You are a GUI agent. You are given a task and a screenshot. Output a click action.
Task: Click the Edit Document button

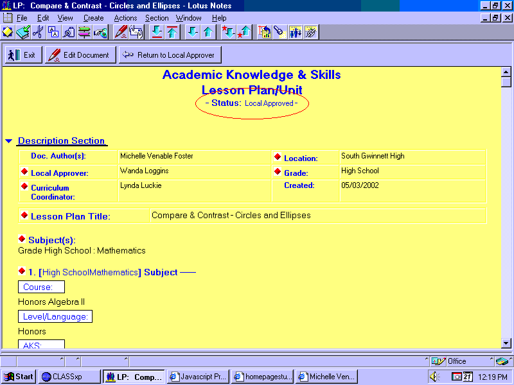click(80, 55)
